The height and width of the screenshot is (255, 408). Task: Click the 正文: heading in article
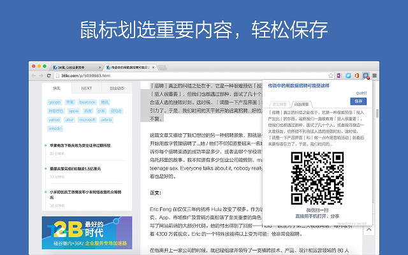[156, 193]
